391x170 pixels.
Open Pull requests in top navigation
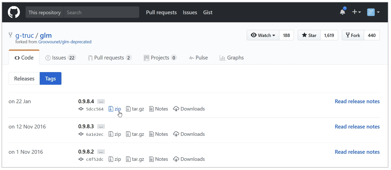click(x=161, y=12)
